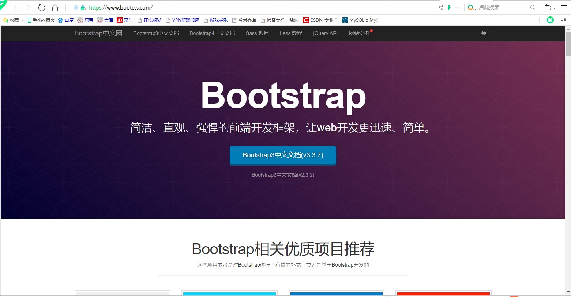
Task: Click the green reading-mode book icon
Action: (x=550, y=20)
